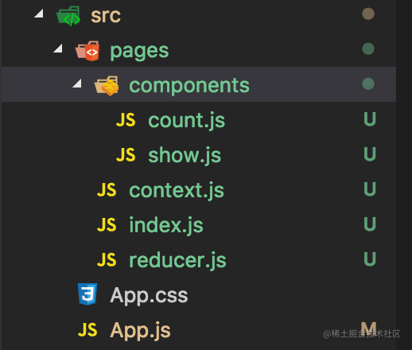Open App.css in the editor
This screenshot has height=350, width=412.
tap(149, 296)
